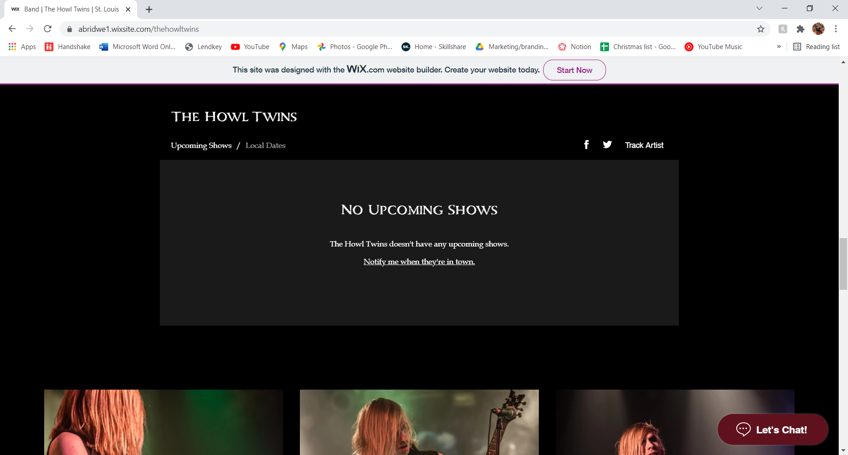Click the Track Artist button

644,145
